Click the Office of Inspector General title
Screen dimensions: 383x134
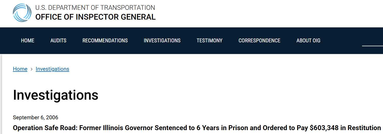point(95,17)
